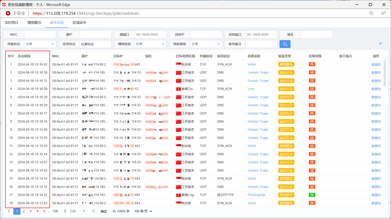Screen dimensions: 391x219
Task: Click the table vertical scrollbar
Action: [x=384, y=73]
